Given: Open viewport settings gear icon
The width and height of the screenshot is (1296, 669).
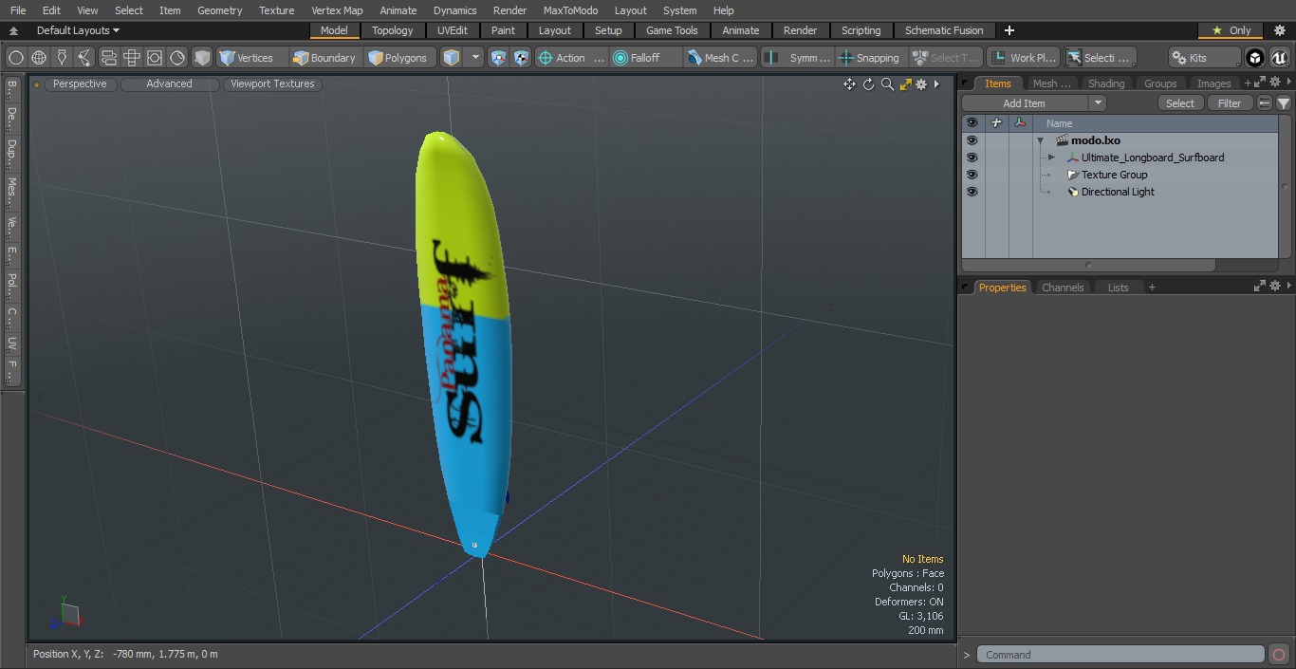Looking at the screenshot, I should (x=920, y=84).
